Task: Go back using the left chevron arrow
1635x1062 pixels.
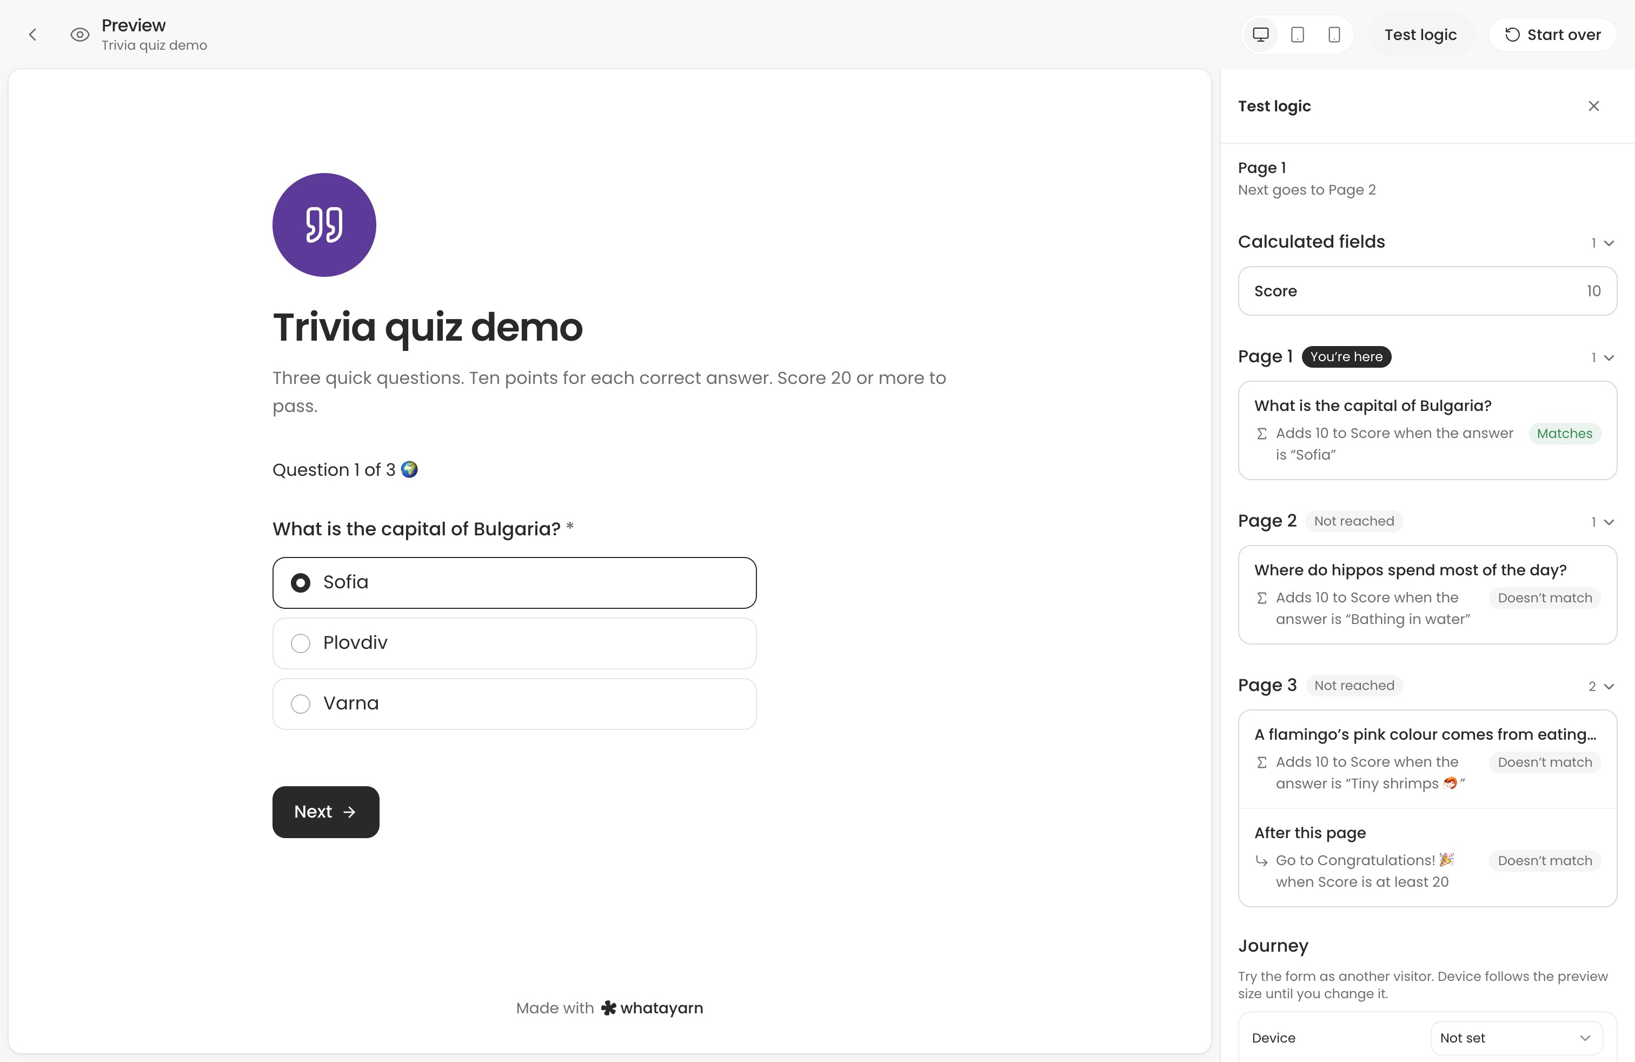Action: point(32,35)
